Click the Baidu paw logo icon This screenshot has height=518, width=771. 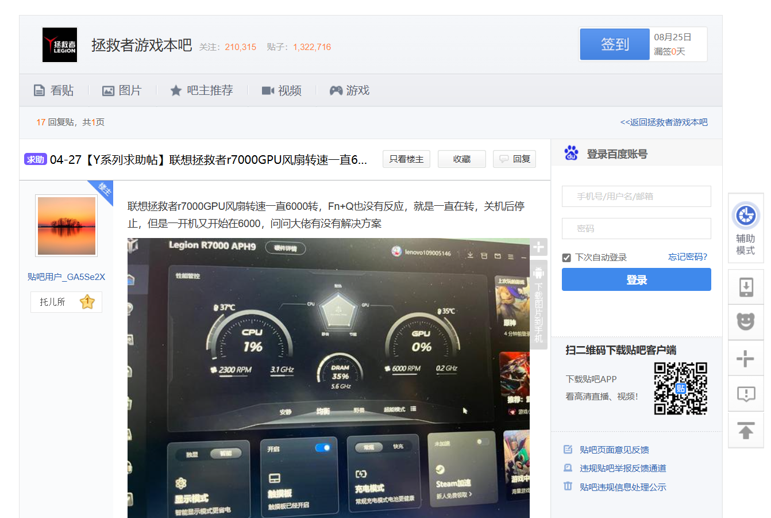(x=571, y=153)
